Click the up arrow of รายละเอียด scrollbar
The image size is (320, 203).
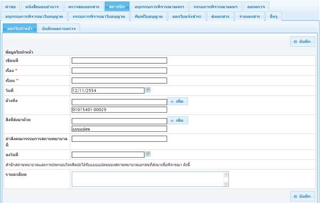pyautogui.click(x=226, y=175)
